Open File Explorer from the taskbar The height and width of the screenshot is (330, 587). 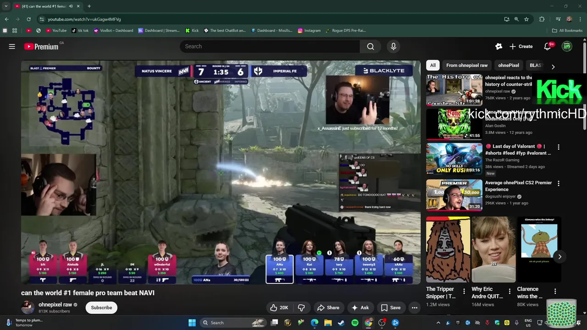tap(328, 323)
